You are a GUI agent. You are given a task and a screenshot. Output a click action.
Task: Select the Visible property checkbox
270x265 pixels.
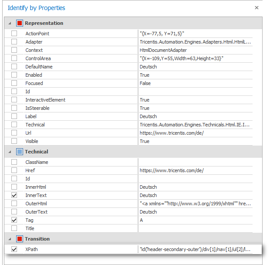click(14, 141)
